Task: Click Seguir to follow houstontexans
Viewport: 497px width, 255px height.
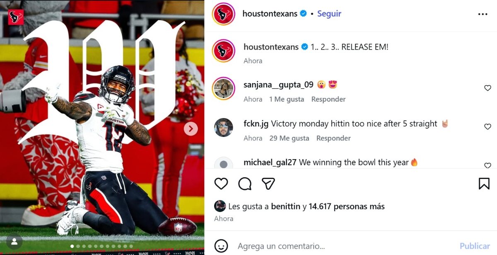Action: (x=329, y=14)
